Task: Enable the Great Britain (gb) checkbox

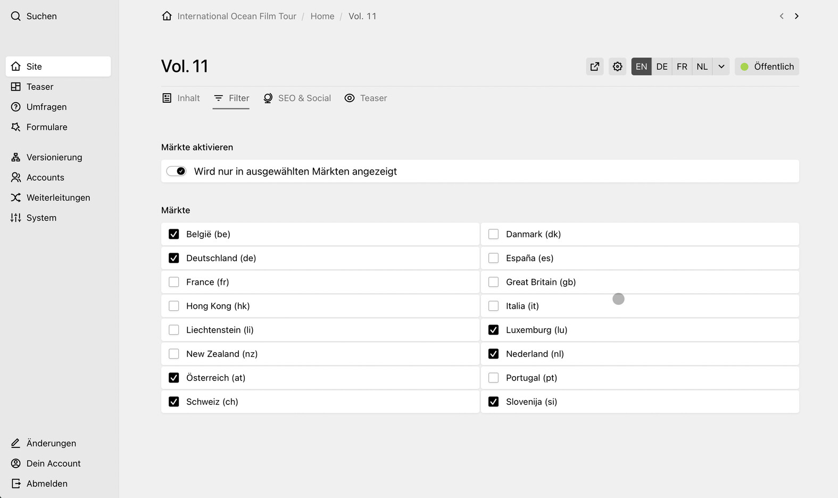Action: tap(494, 282)
